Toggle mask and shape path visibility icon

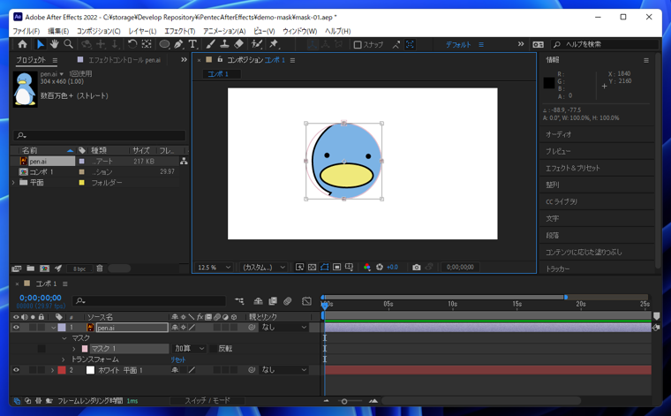click(324, 267)
